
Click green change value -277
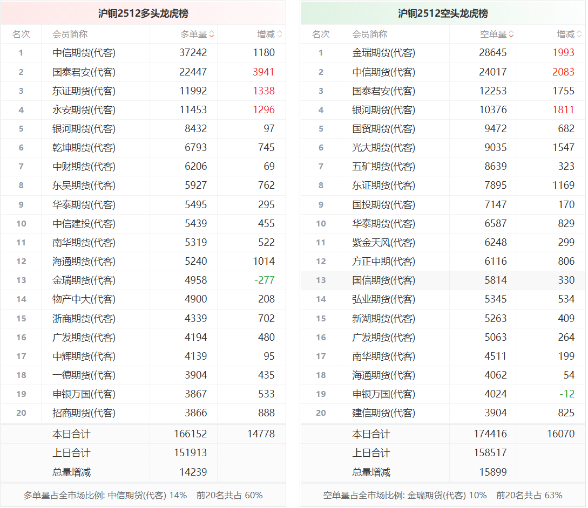point(265,280)
